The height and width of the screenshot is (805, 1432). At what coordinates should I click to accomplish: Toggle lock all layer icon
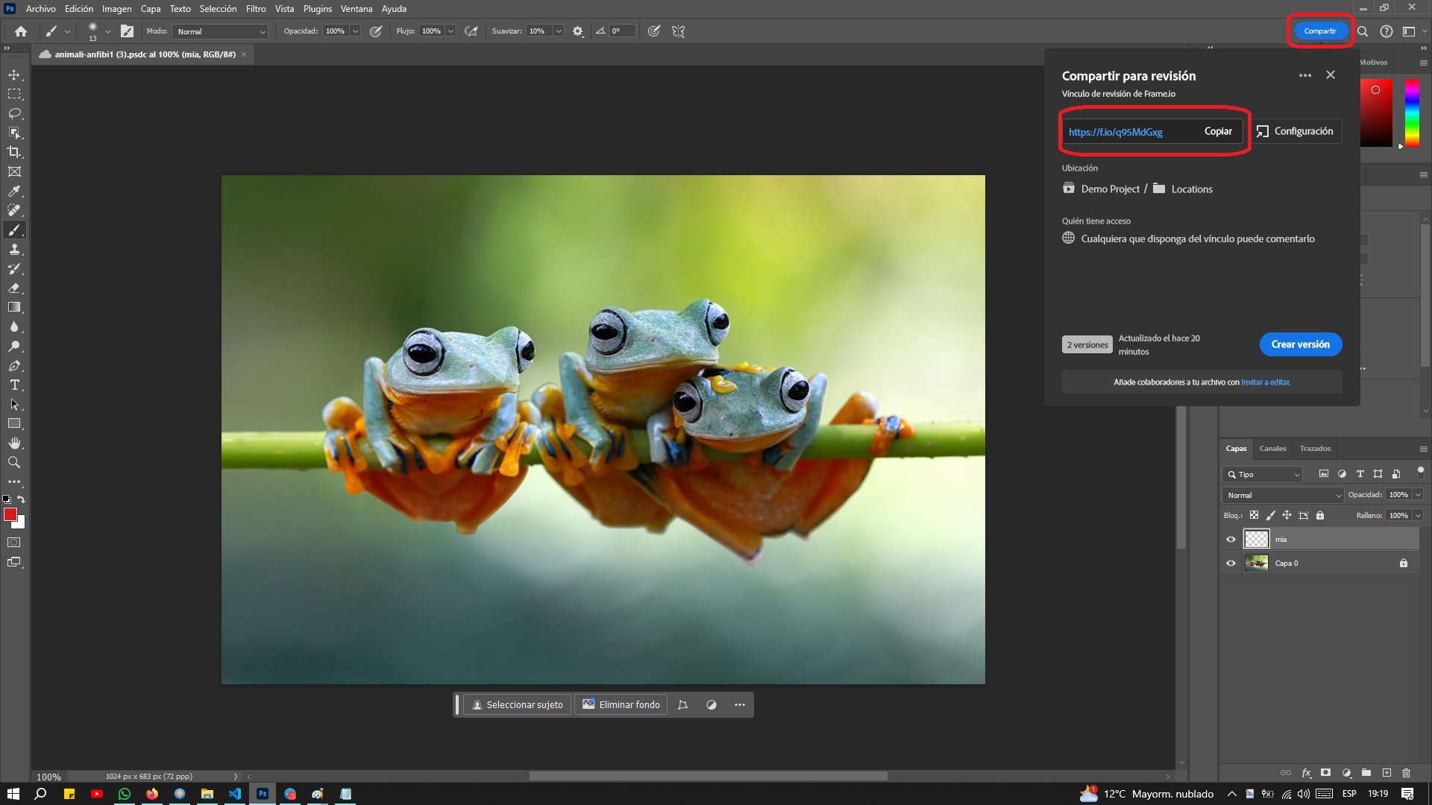pos(1320,515)
